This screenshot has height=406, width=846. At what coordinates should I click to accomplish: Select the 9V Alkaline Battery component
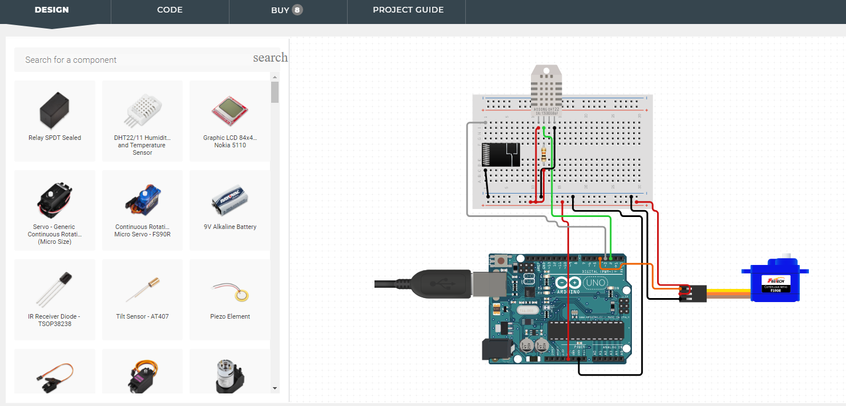click(229, 210)
